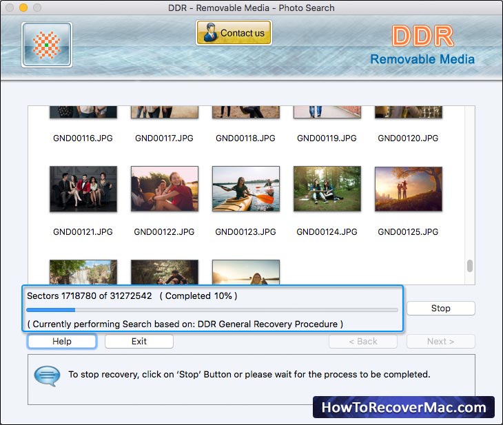Select the GND00123.JPG kayaking thumbnail
Viewport: 503px width, 425px height.
pyautogui.click(x=246, y=189)
